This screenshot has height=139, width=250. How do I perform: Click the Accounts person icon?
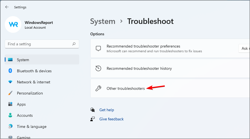(10, 115)
